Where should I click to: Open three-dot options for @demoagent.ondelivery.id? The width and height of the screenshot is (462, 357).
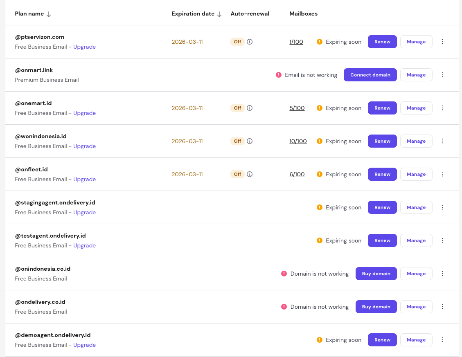(442, 340)
